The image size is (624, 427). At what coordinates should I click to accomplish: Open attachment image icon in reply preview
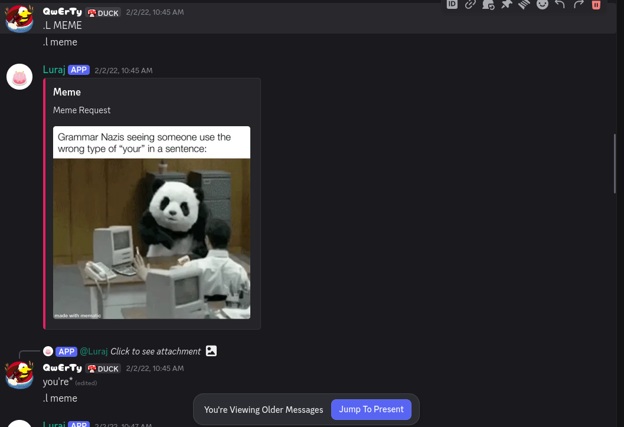pos(211,351)
